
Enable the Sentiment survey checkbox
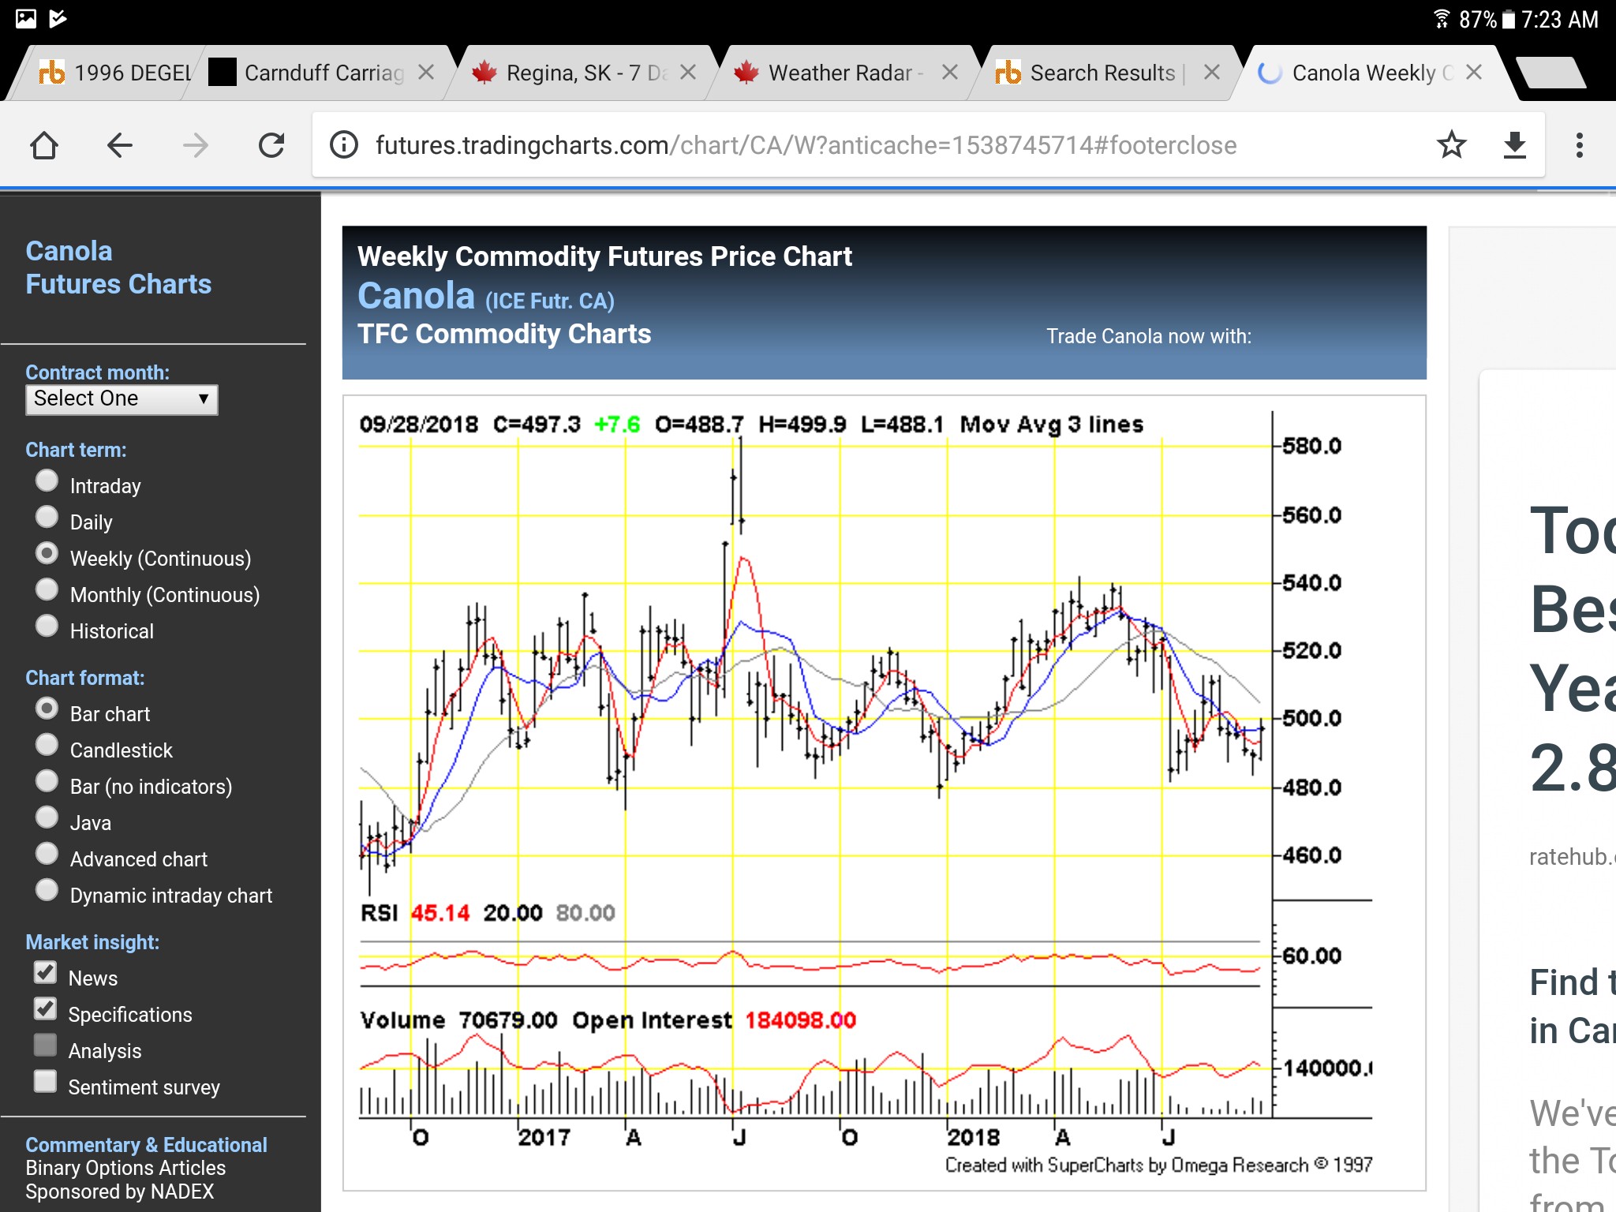point(46,1082)
